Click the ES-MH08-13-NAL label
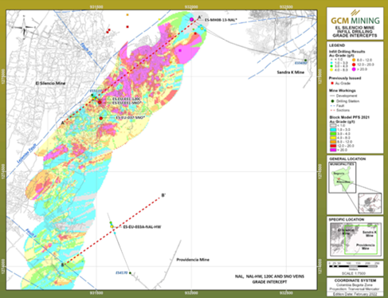388x298 pixels. [x=221, y=20]
